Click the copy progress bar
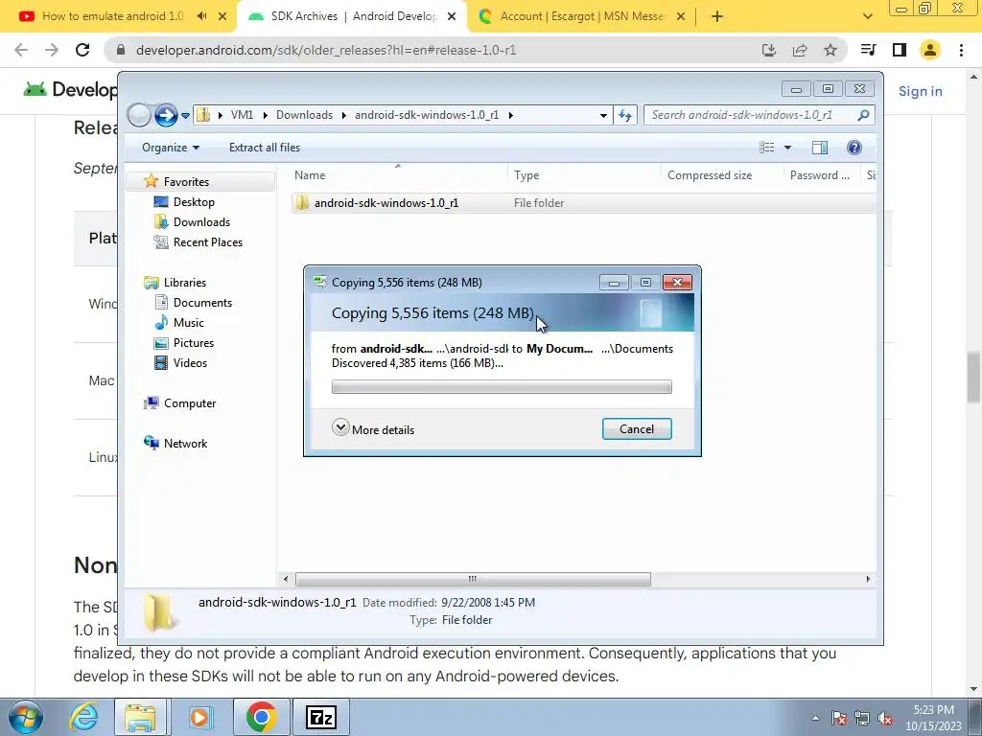Viewport: 982px width, 736px height. click(502, 387)
